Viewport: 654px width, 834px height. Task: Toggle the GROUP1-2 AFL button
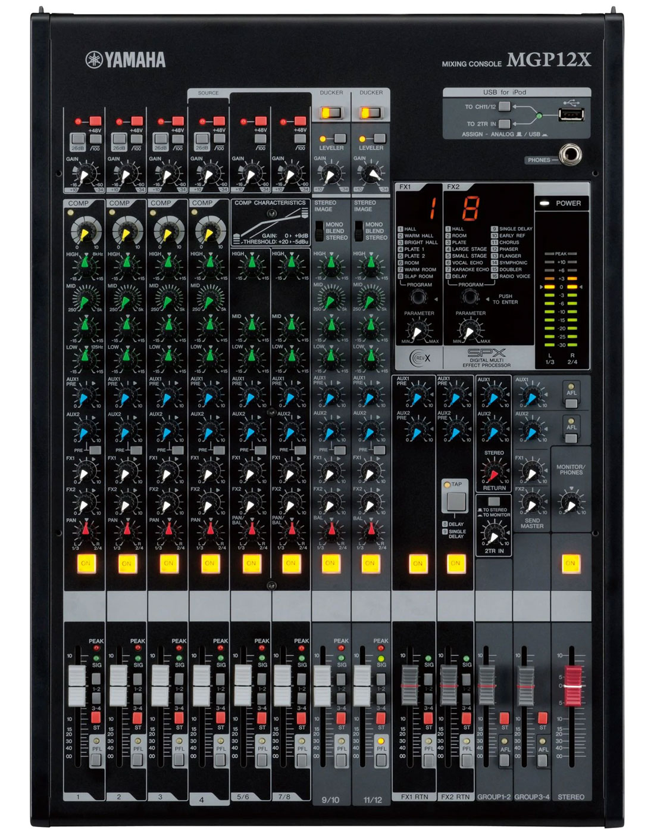pyautogui.click(x=505, y=760)
